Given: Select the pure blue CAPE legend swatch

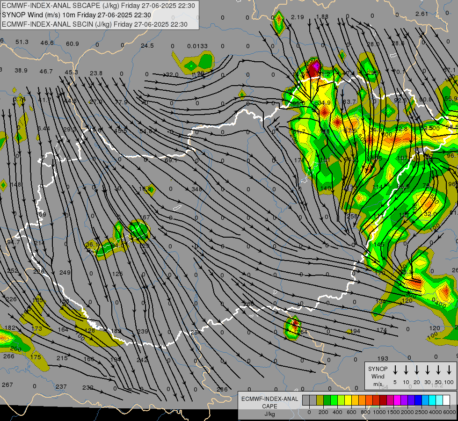Looking at the screenshot, I should 418,400.
